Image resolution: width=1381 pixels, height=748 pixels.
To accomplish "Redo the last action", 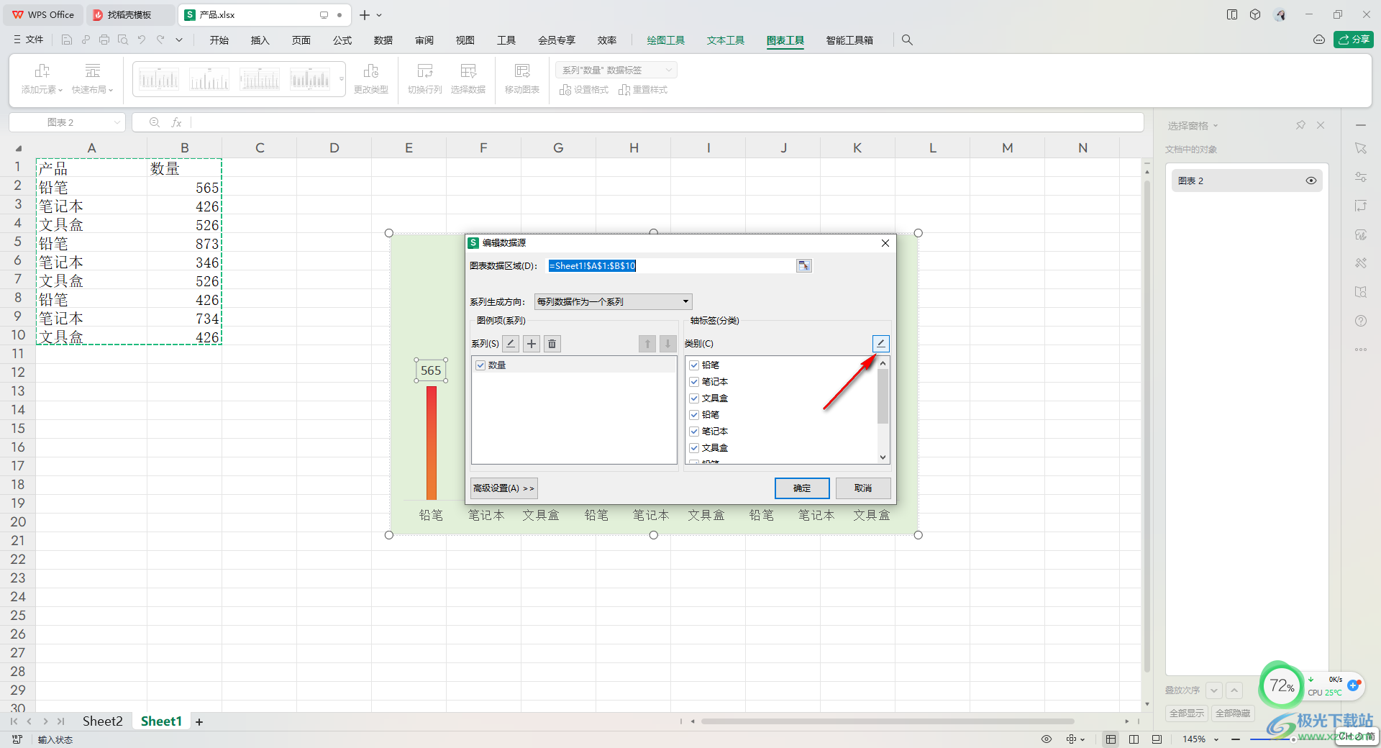I will [x=160, y=40].
